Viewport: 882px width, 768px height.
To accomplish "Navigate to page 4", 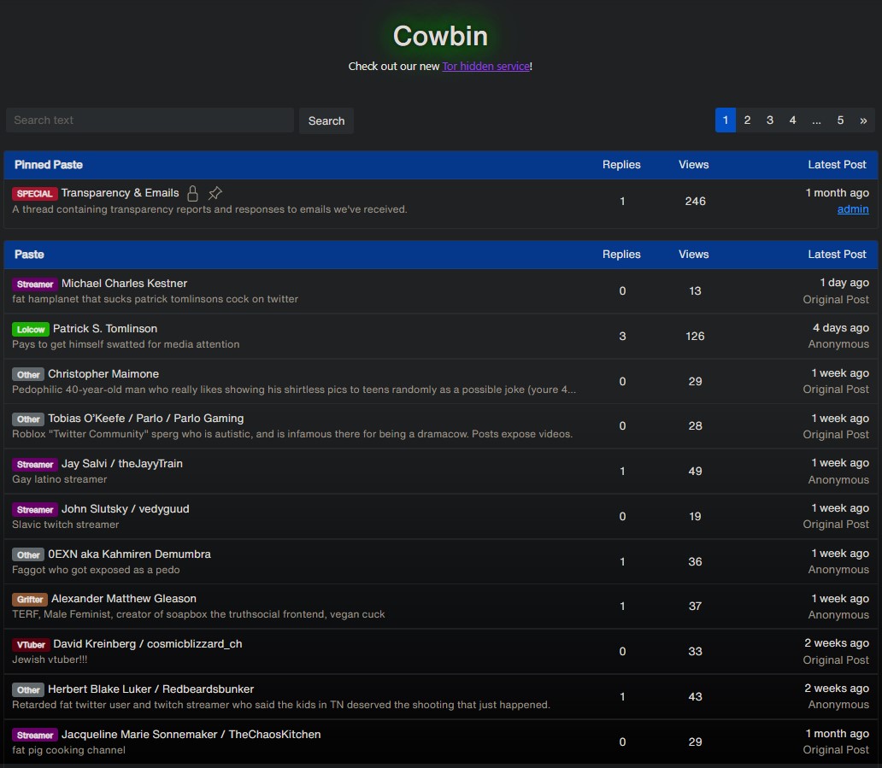I will [x=792, y=120].
